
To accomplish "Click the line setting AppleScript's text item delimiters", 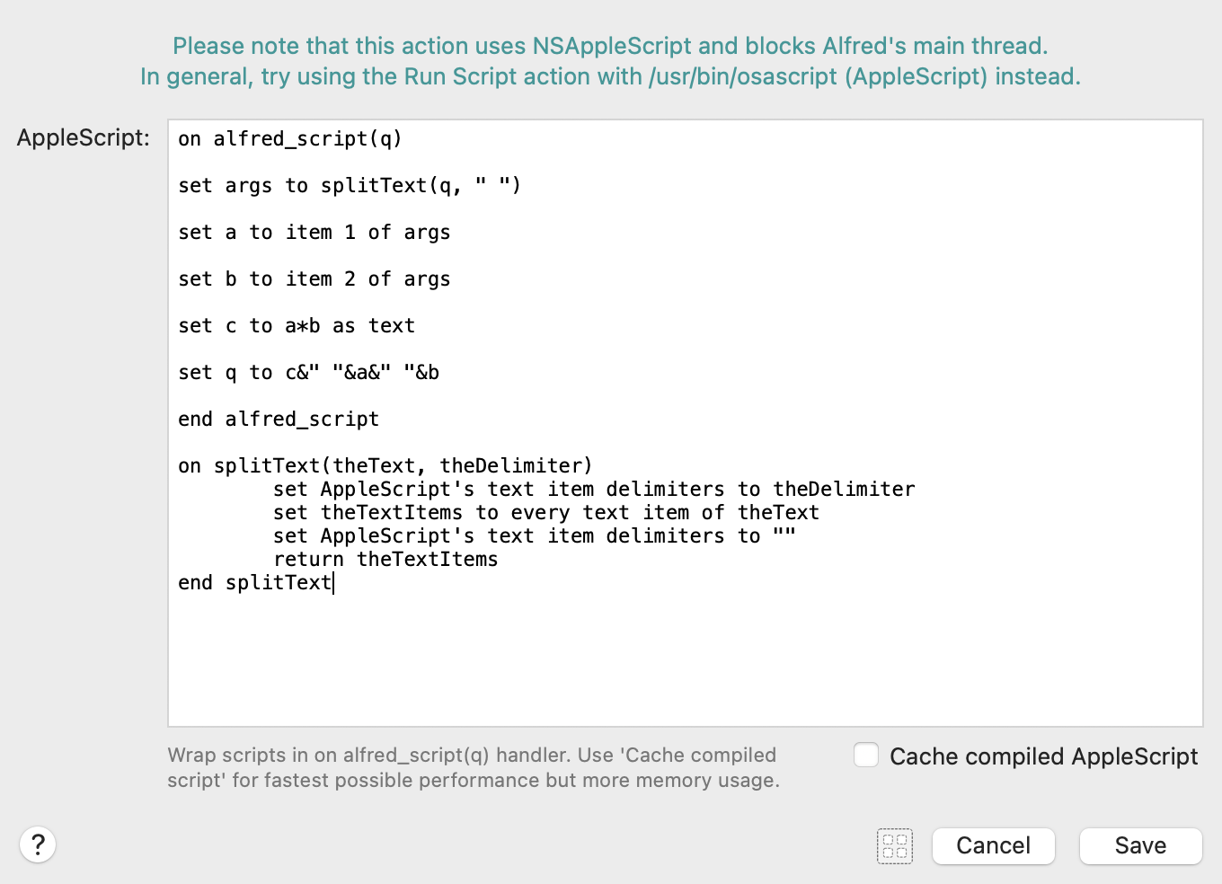I will pyautogui.click(x=593, y=489).
